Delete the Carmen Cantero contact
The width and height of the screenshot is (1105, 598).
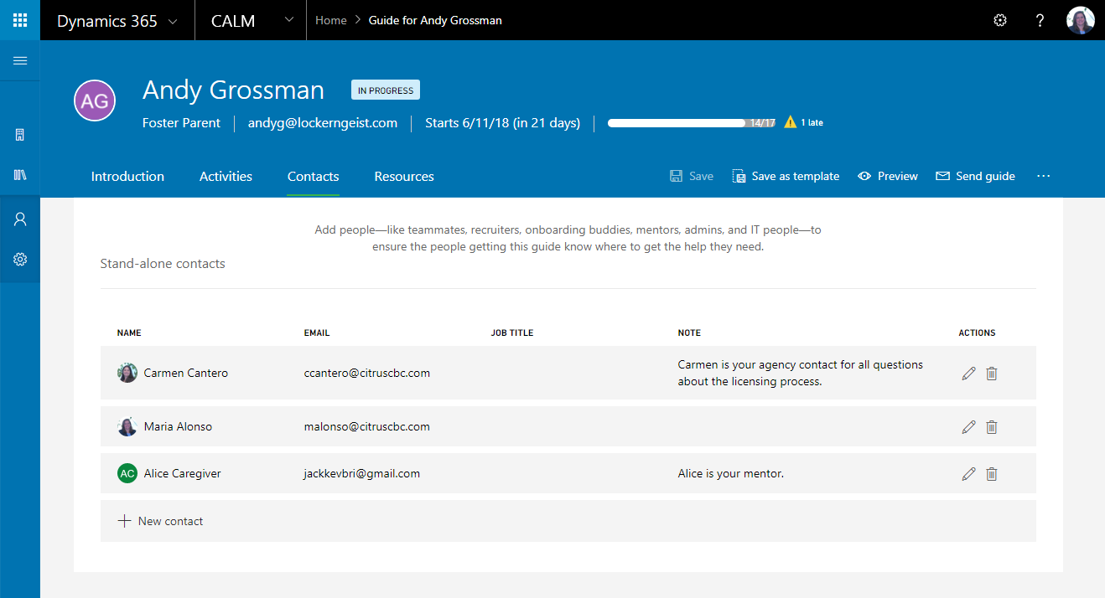coord(992,374)
